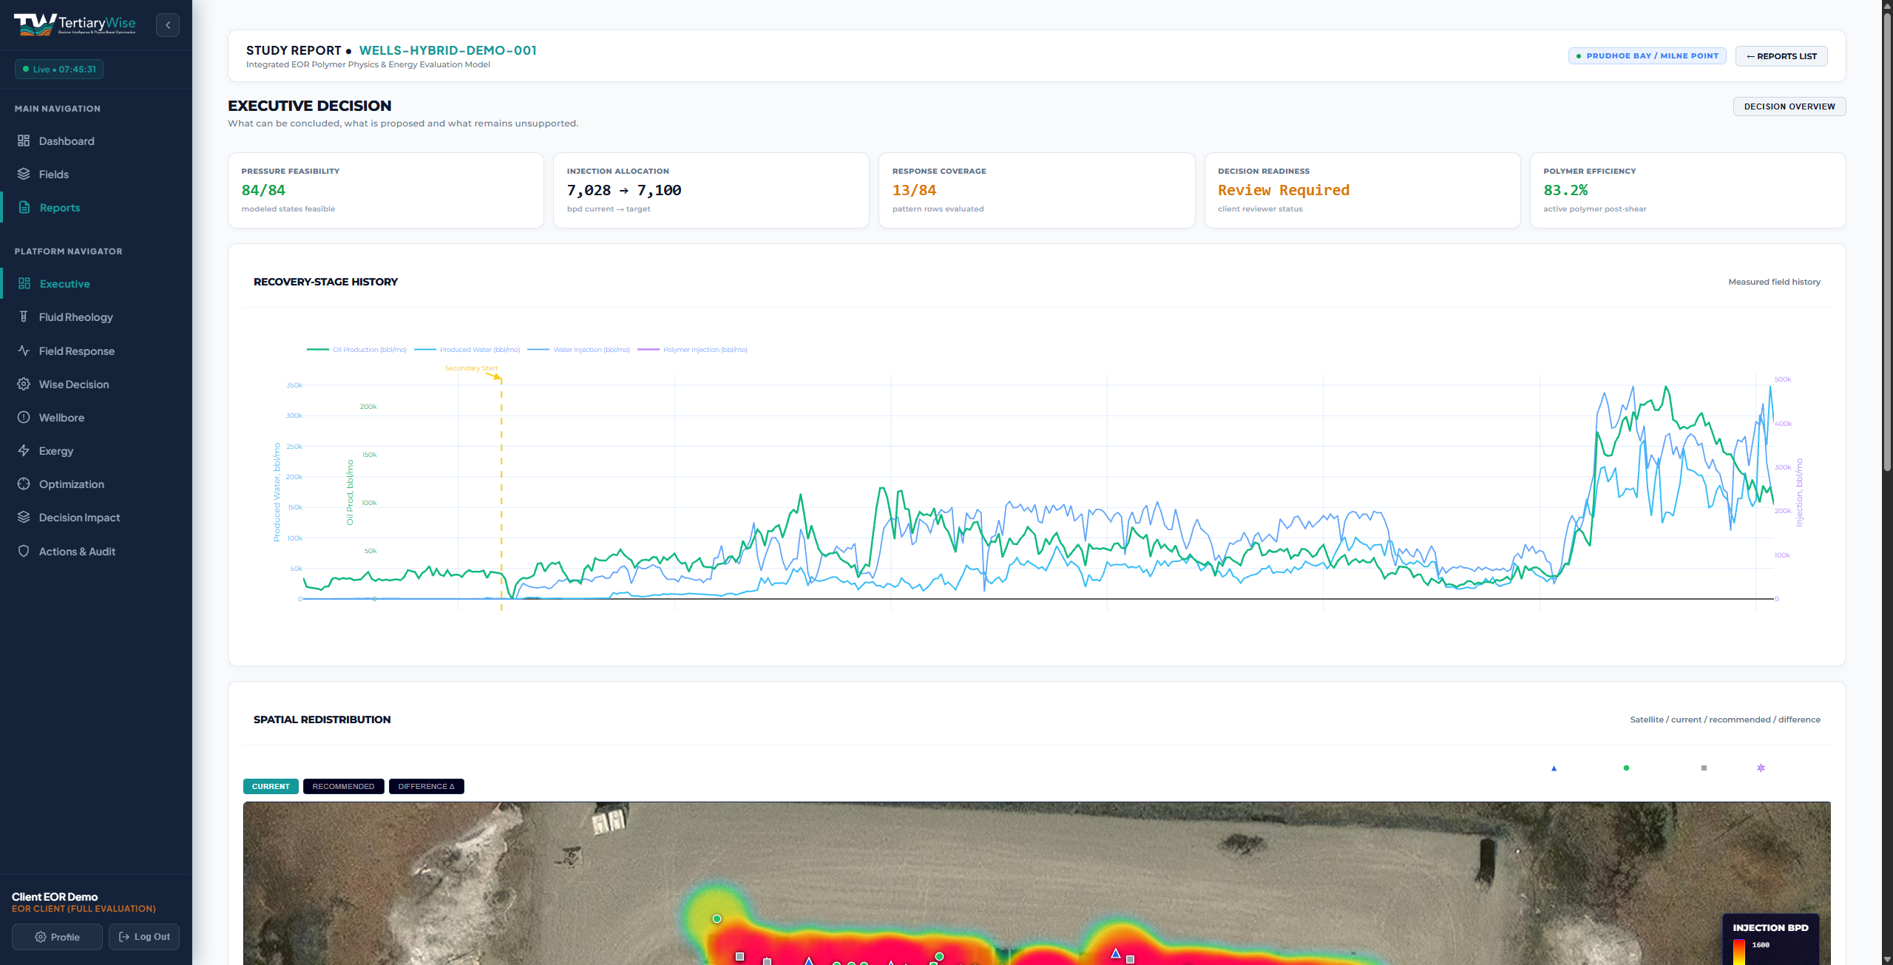Toggle the Water Injection legend trace
The width and height of the screenshot is (1893, 965).
click(x=578, y=350)
